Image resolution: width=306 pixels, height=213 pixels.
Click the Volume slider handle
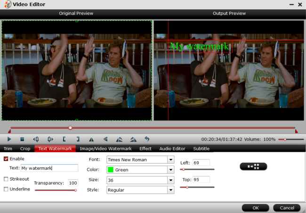(x=285, y=139)
